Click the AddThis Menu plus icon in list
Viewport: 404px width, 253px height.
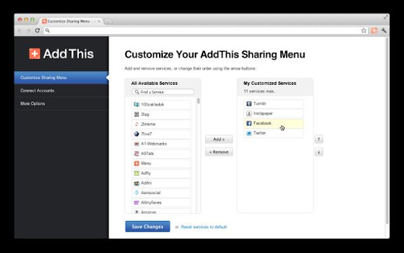pos(137,163)
